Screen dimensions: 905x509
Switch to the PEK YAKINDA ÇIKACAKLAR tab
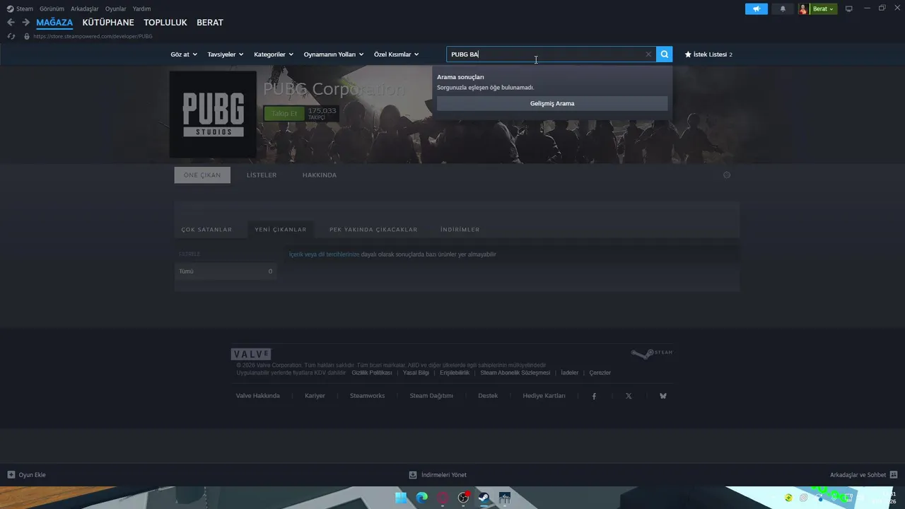pyautogui.click(x=373, y=230)
